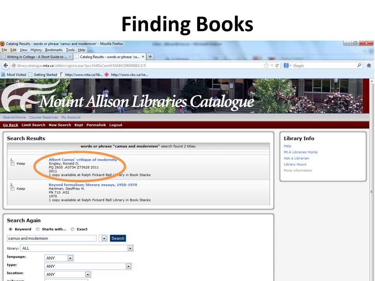The width and height of the screenshot is (375, 281).
Task: Open Beyond formalism literary essays title
Action: 93,185
